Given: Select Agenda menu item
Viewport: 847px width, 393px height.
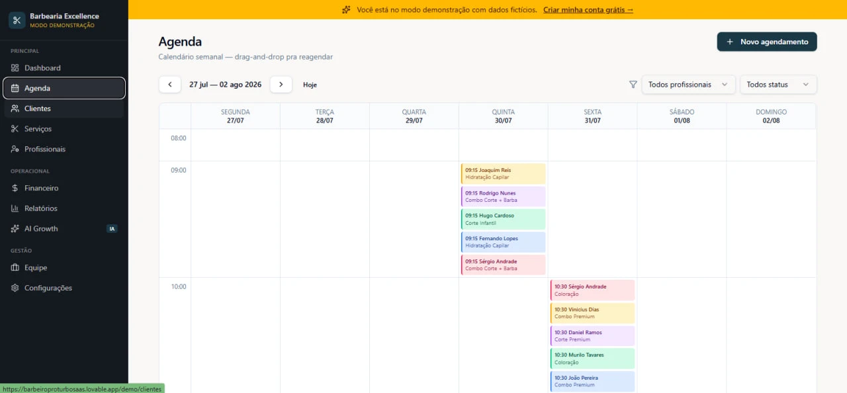Looking at the screenshot, I should pyautogui.click(x=64, y=88).
